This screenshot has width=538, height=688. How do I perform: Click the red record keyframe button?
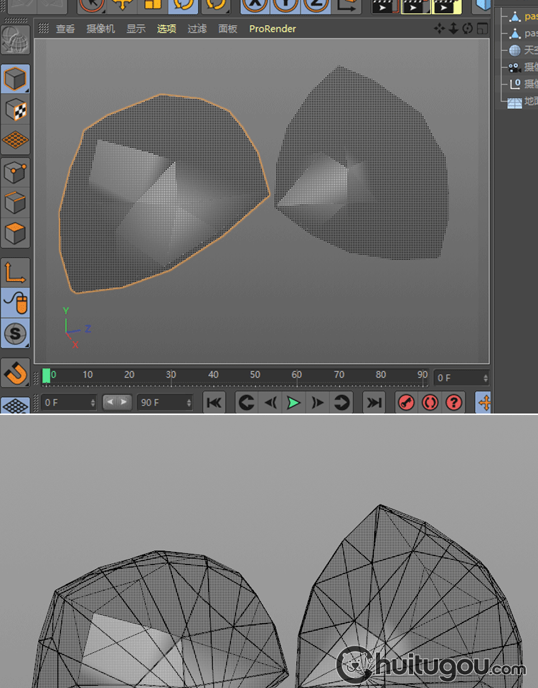406,403
